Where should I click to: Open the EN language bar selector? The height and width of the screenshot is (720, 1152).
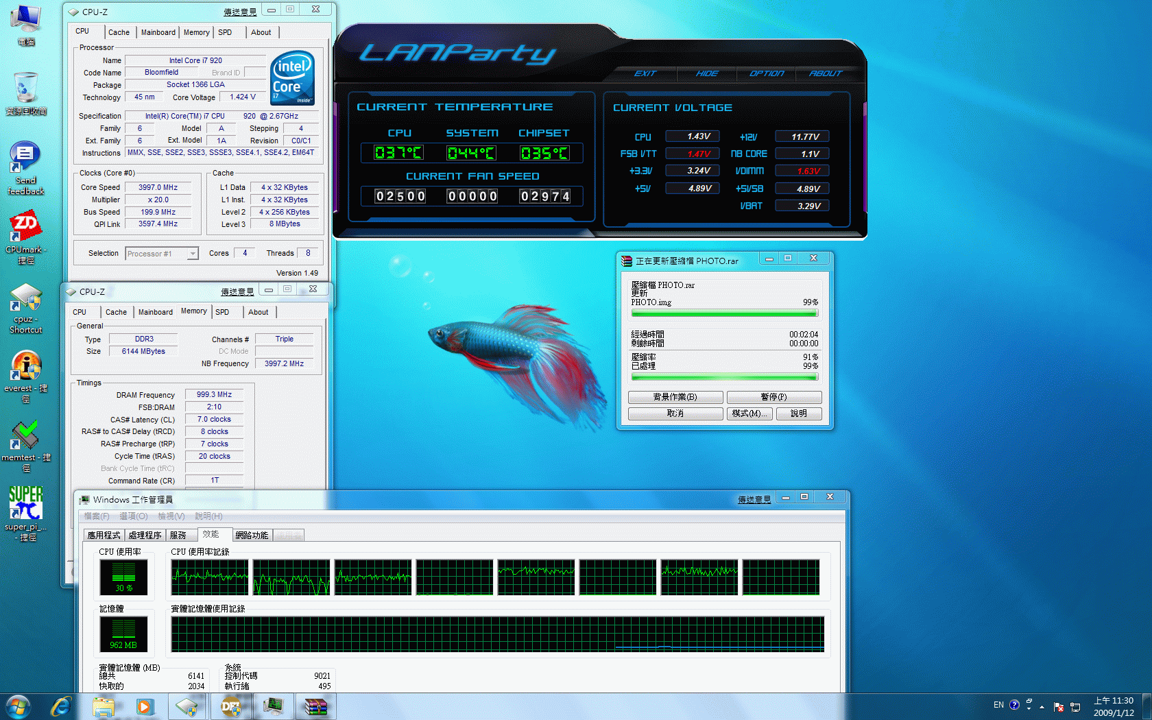pyautogui.click(x=998, y=705)
